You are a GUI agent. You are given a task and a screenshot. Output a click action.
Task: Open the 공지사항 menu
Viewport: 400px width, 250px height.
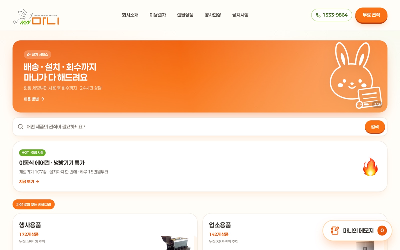[240, 15]
